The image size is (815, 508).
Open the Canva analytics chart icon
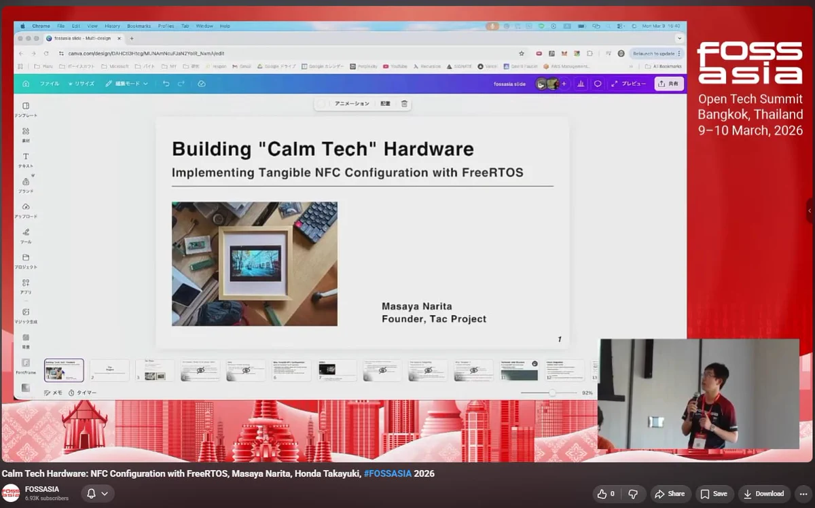pos(581,84)
